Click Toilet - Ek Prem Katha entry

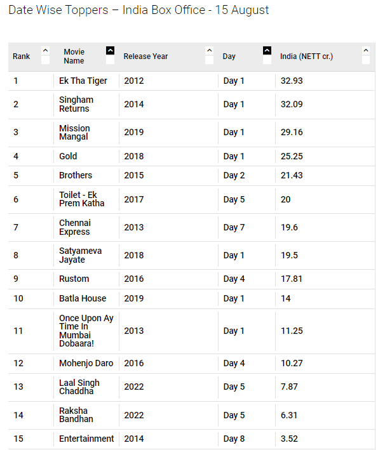pos(81,199)
